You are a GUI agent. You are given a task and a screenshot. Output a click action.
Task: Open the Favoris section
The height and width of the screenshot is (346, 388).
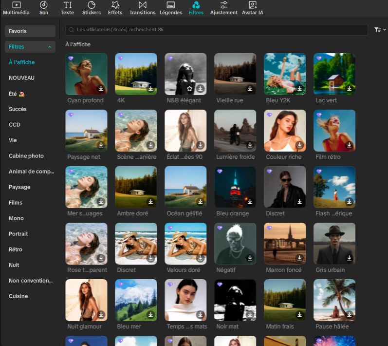[x=30, y=31]
